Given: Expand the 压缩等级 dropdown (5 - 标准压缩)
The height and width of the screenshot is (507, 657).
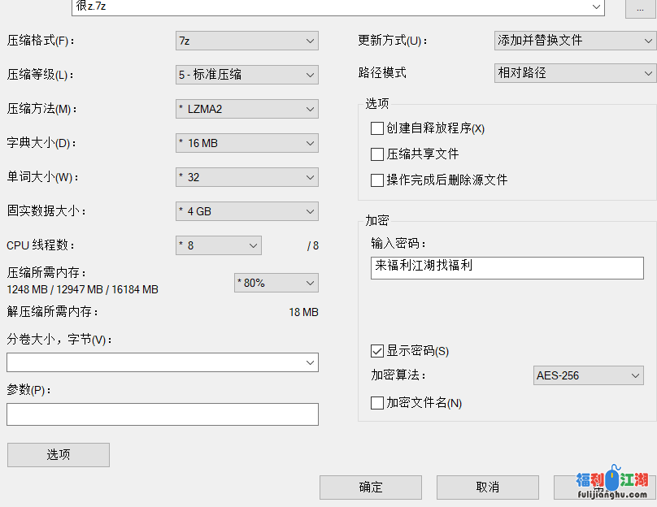Looking at the screenshot, I should pos(246,75).
